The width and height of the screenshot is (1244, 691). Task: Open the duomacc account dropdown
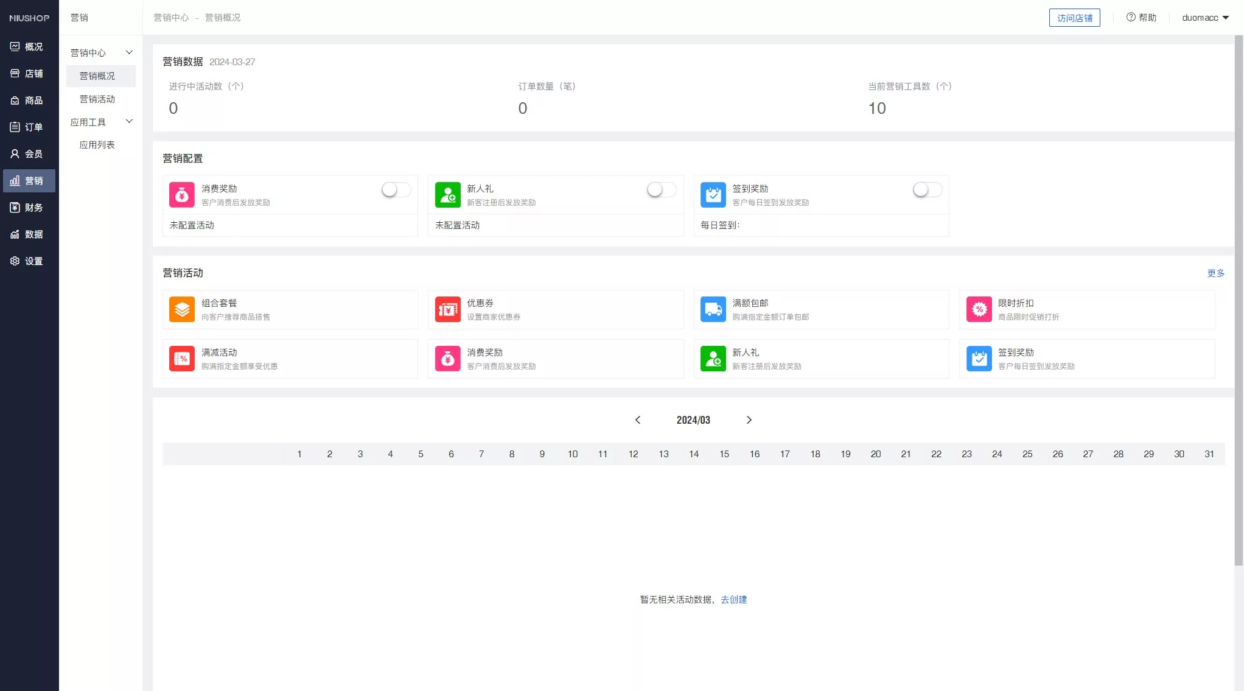[1205, 18]
